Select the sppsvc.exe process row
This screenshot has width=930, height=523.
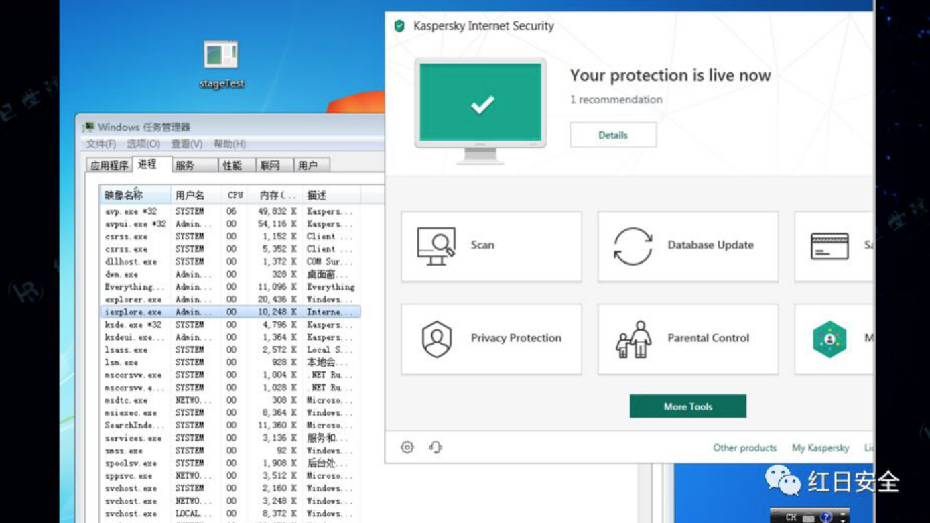click(230, 476)
